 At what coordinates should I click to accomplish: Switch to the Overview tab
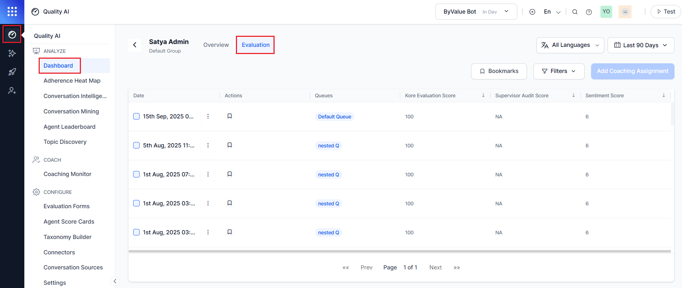click(x=216, y=45)
